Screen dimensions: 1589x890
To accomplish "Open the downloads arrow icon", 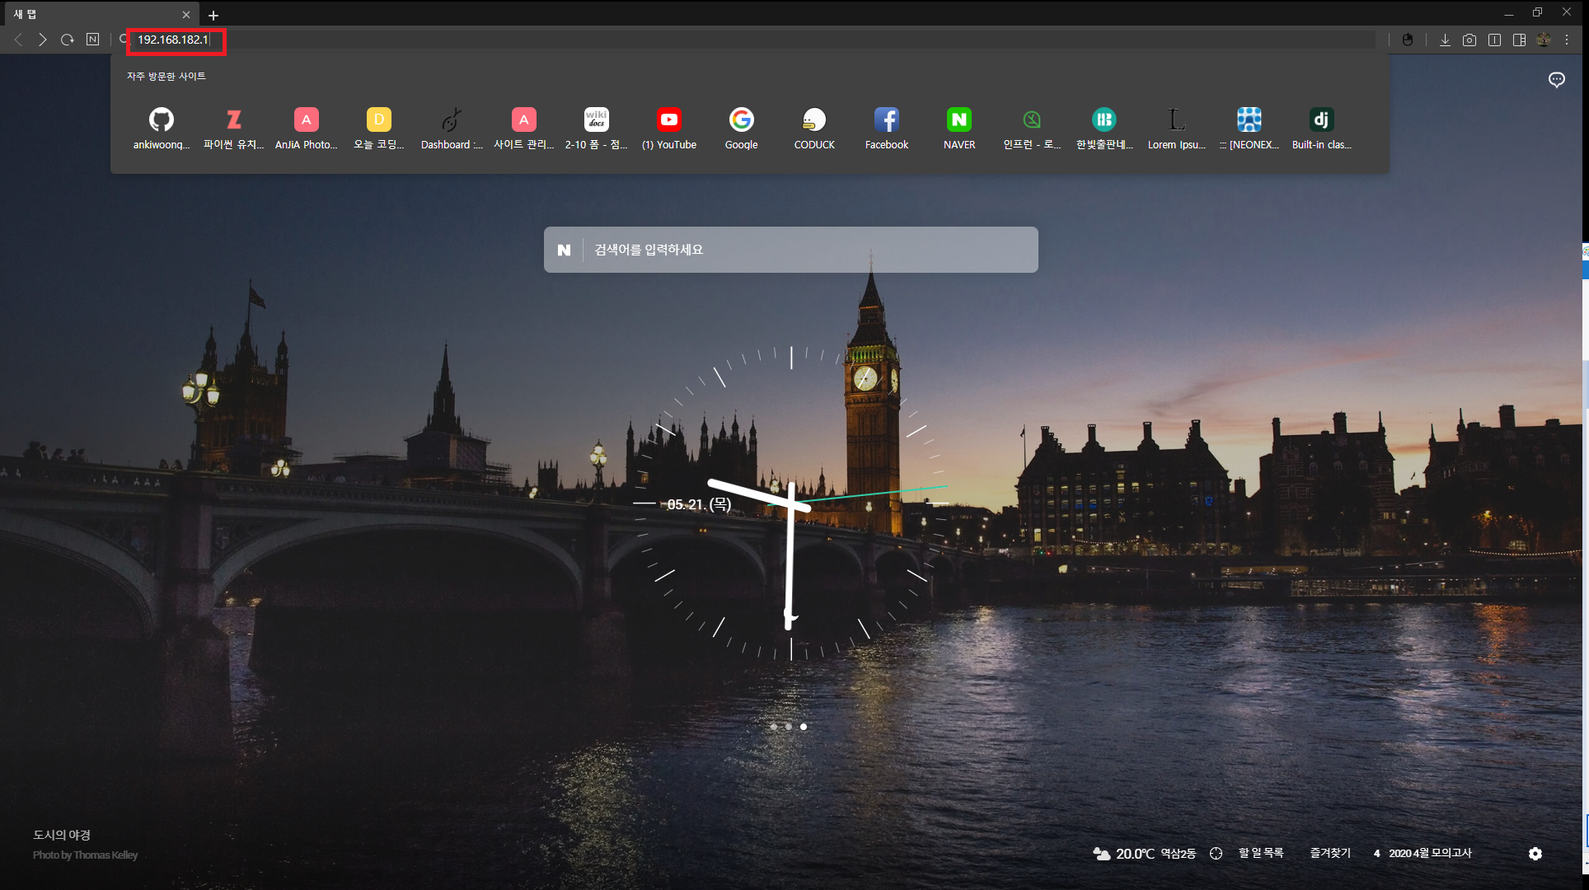I will pyautogui.click(x=1445, y=40).
